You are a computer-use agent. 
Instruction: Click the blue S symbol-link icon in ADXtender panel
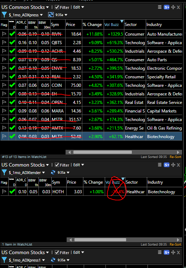pos(166,165)
